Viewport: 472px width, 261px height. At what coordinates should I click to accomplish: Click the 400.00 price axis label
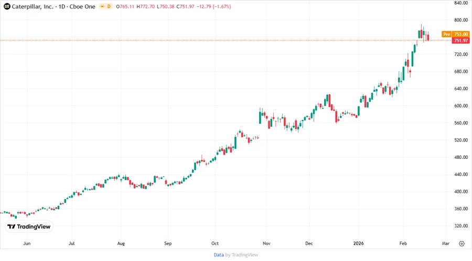461,191
